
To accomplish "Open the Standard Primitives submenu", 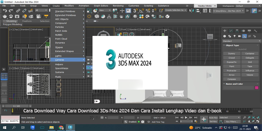I will pos(68,11).
